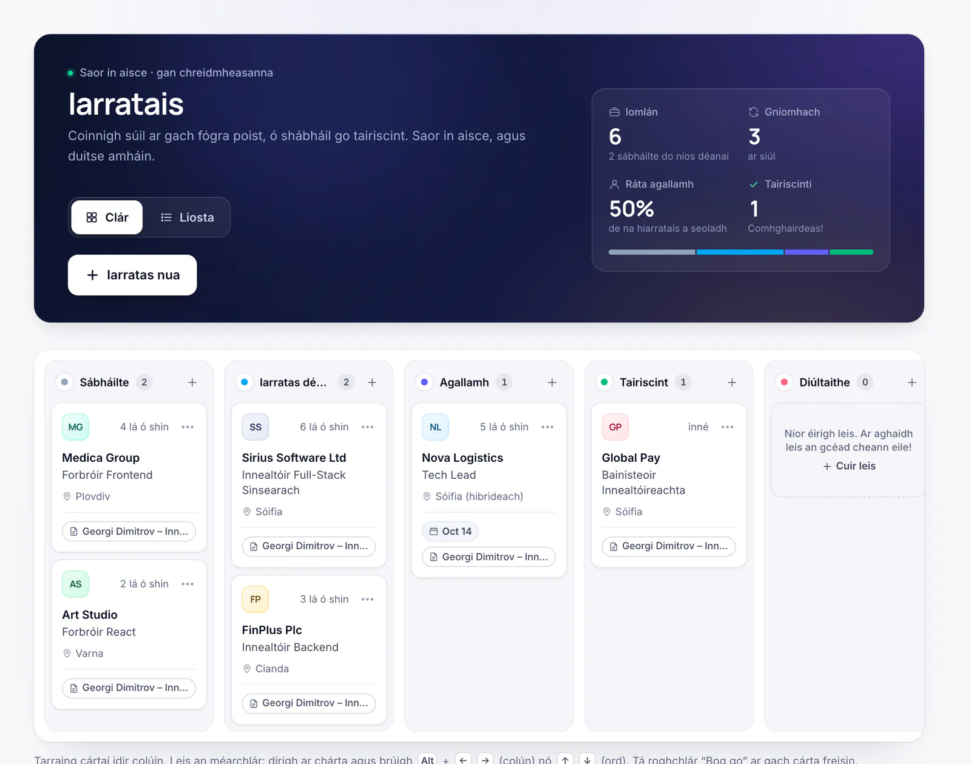Open options menu for Art Studio card
Screen dimensions: 971x764
pyautogui.click(x=188, y=584)
